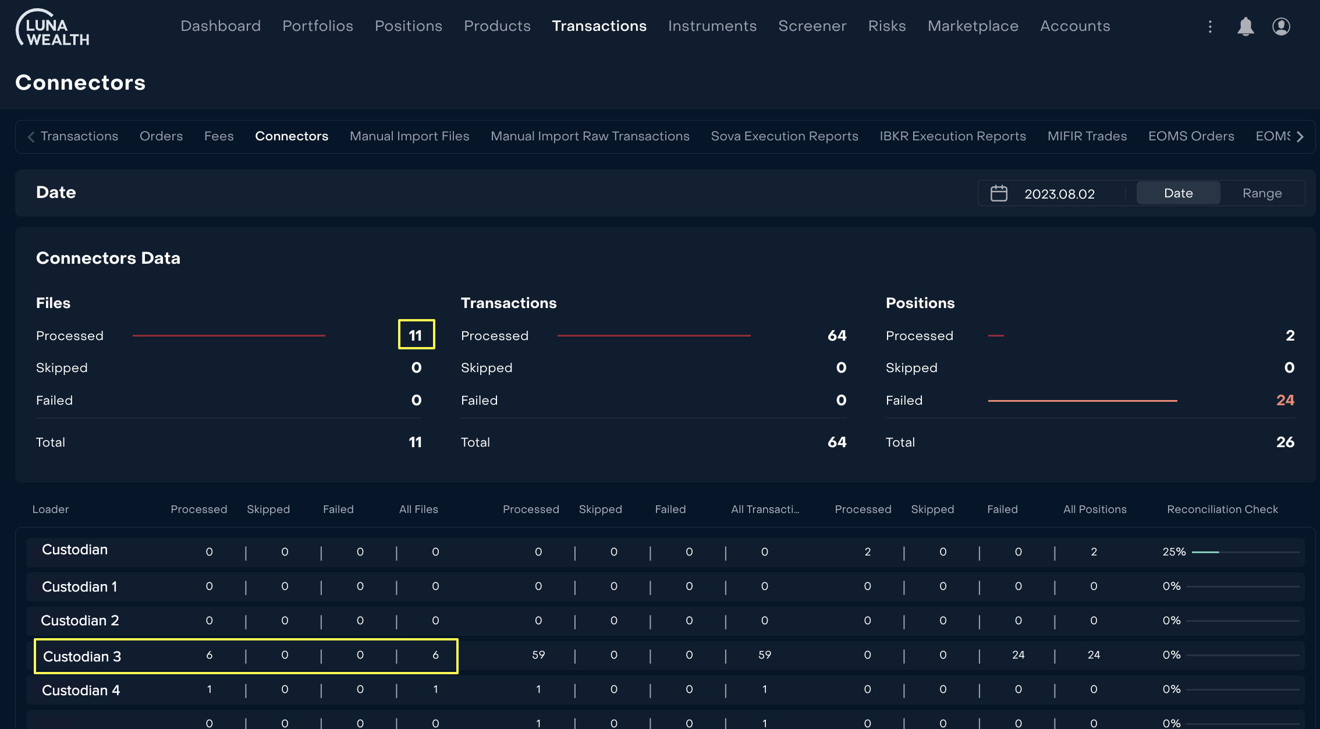Select the Custodian 3 row

(665, 655)
